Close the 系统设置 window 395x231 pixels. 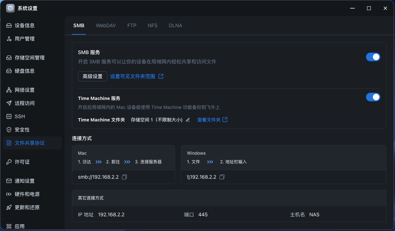pyautogui.click(x=385, y=8)
